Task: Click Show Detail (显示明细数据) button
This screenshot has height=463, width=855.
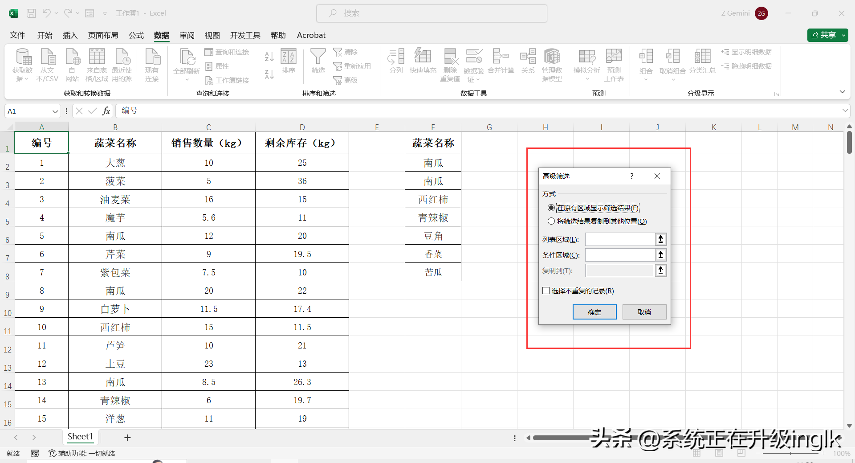Action: click(746, 52)
